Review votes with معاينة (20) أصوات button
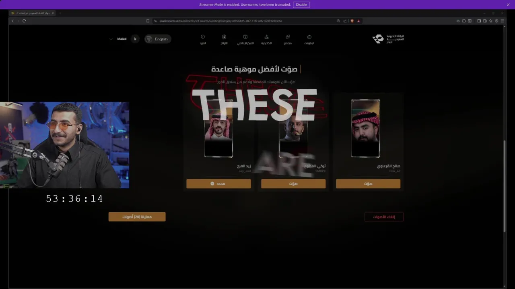The height and width of the screenshot is (289, 515). point(137,217)
